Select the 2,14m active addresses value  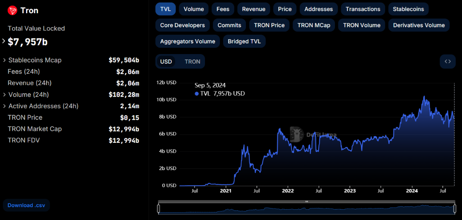coord(130,106)
